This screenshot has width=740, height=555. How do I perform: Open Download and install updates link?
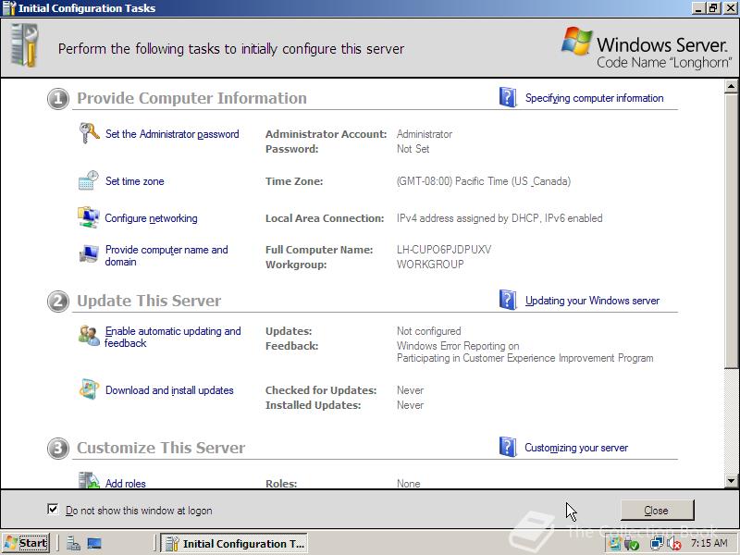pos(169,390)
